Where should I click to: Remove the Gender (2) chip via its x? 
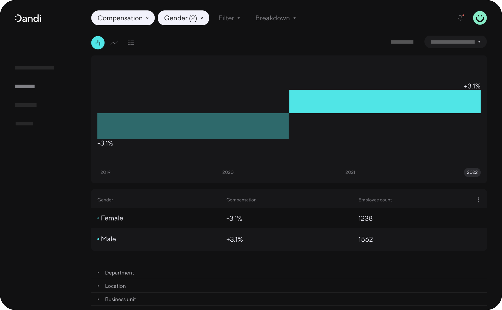click(x=202, y=18)
